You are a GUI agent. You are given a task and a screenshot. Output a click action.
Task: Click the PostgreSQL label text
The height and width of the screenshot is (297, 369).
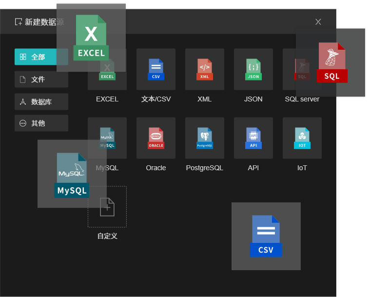[x=205, y=168]
